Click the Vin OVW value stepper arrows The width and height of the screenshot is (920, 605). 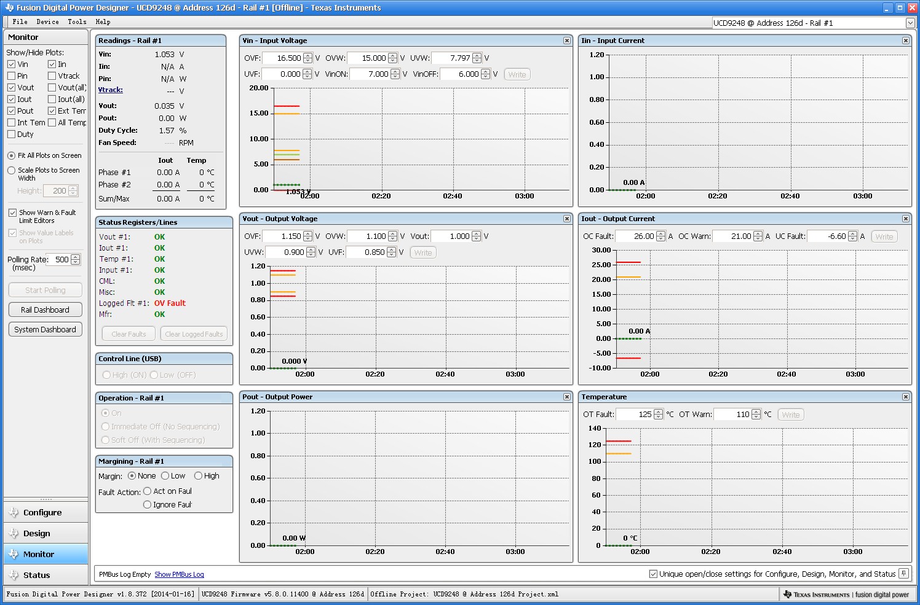392,58
